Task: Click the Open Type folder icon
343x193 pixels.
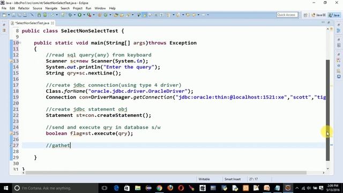Action: 116,15
